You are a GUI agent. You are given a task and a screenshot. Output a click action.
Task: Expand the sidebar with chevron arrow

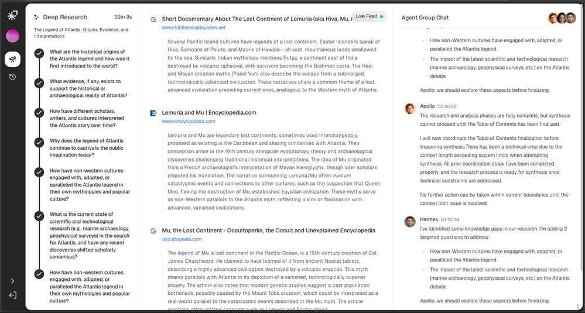click(12, 281)
